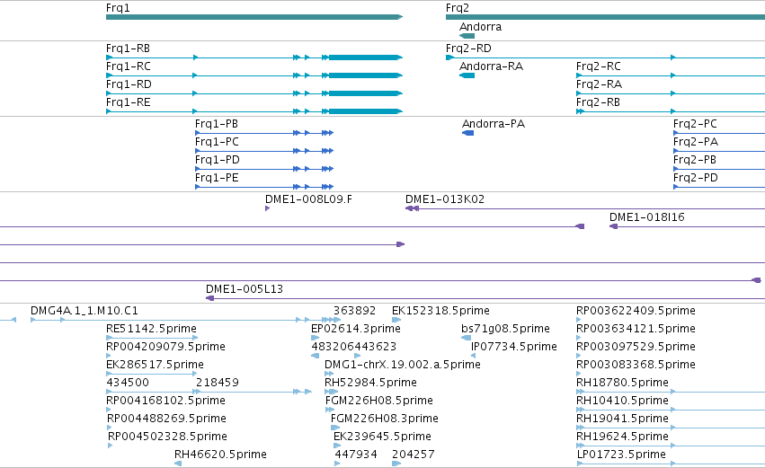The height and width of the screenshot is (468, 765).
Task: Open the DME1-018I16 clone label
Action: (647, 217)
